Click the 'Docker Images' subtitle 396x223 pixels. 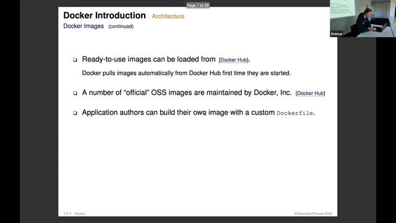(84, 26)
